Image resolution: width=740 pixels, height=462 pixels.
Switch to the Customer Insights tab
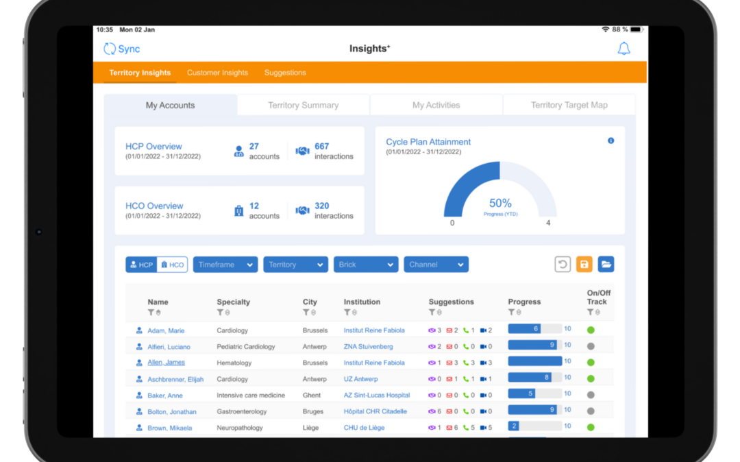(x=217, y=73)
